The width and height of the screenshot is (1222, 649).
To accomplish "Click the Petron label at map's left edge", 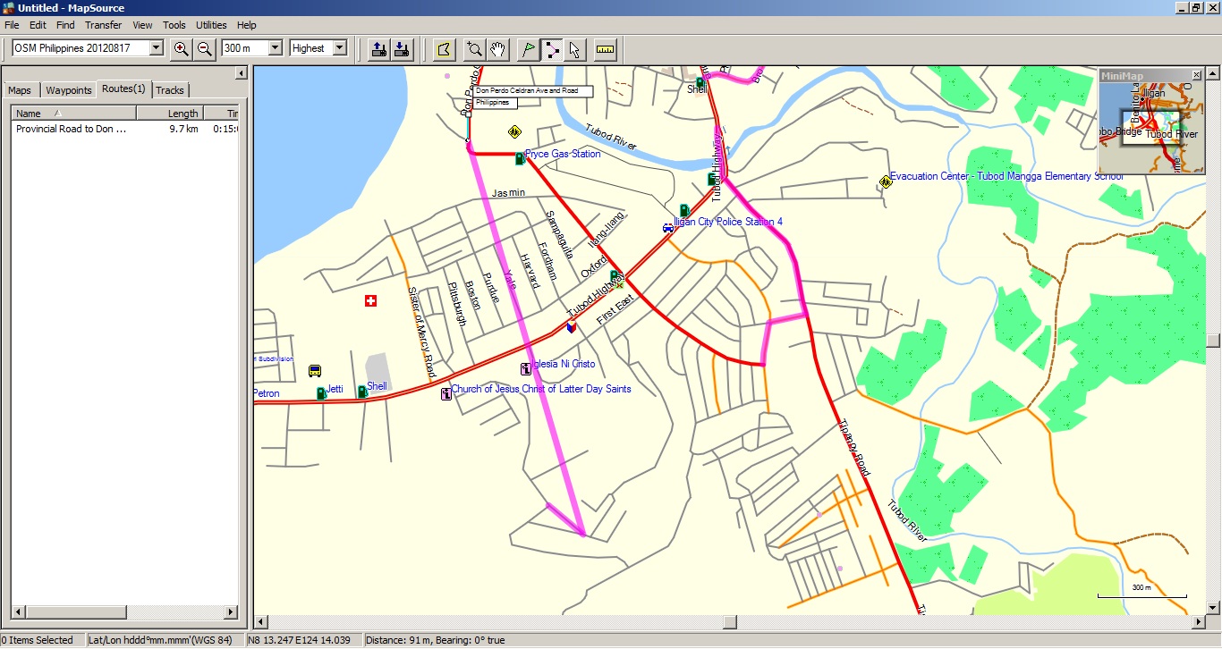I will 267,393.
